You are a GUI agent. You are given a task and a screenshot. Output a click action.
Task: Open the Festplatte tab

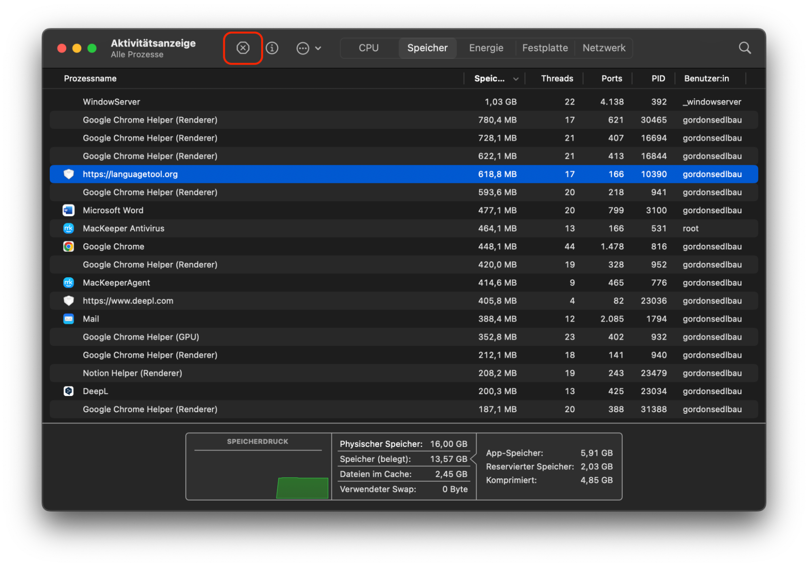[x=544, y=48]
